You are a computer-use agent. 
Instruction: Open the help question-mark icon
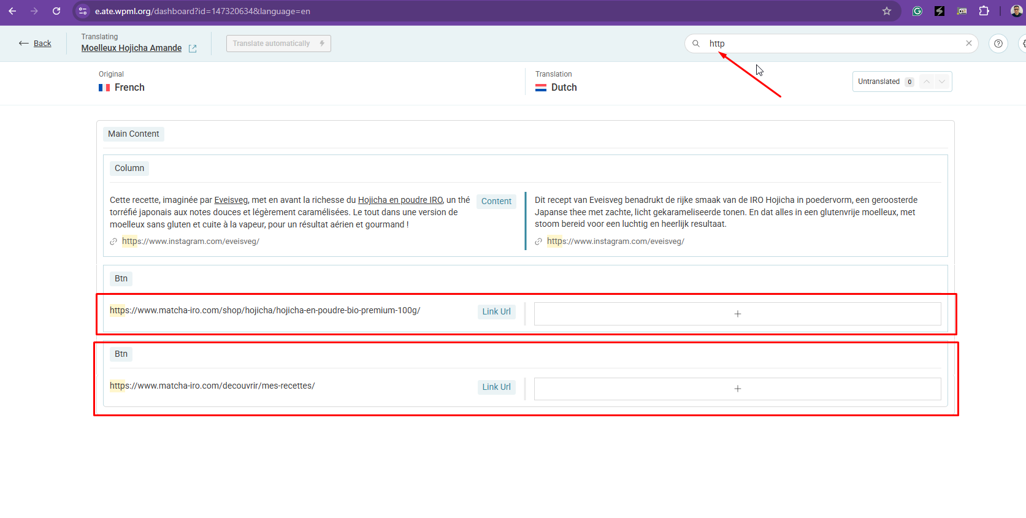coord(998,44)
